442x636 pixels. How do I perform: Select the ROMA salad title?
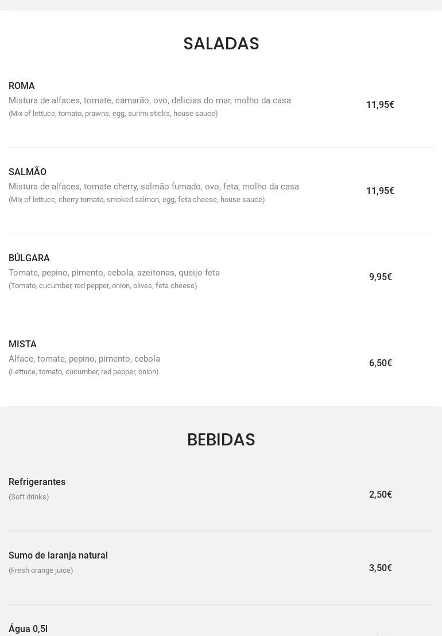coord(21,86)
